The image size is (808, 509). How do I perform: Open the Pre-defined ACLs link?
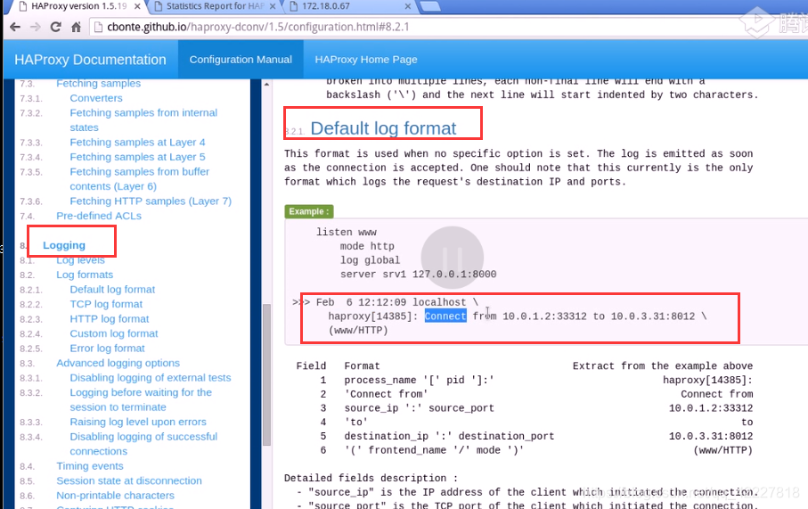pyautogui.click(x=99, y=216)
